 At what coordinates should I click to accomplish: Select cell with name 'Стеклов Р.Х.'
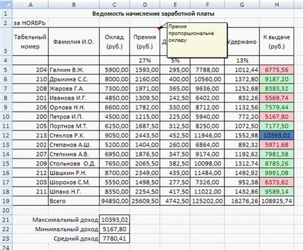74,136
